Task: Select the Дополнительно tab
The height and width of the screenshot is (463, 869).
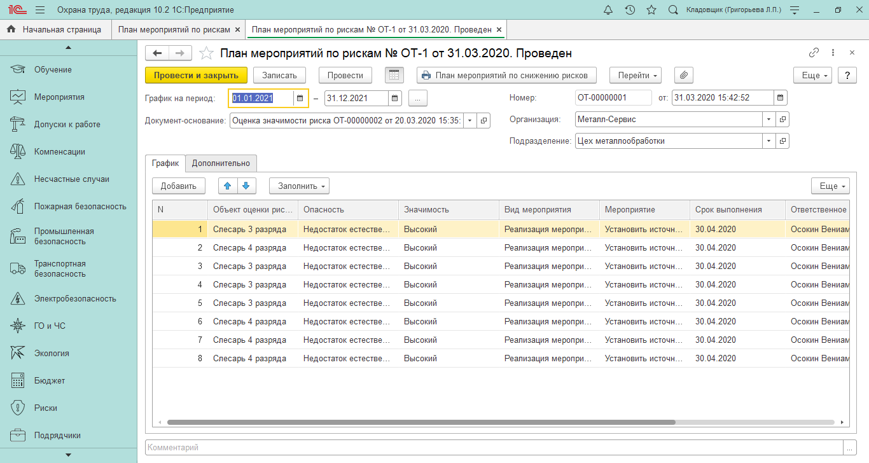Action: coord(221,163)
